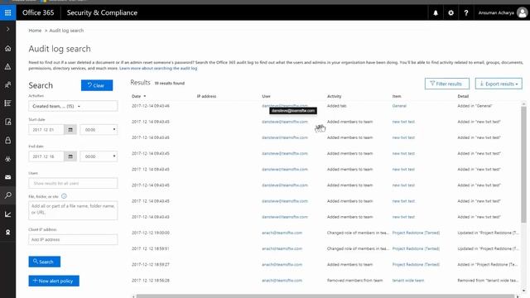
Task: Open the Export results dropdown
Action: [x=499, y=84]
